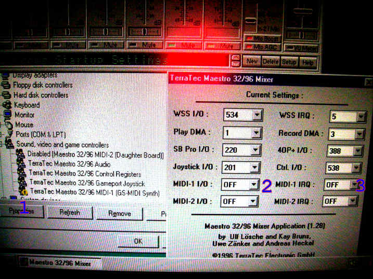Expand the MIDI-1 IRQ dropdown
The image size is (373, 279).
click(x=354, y=185)
